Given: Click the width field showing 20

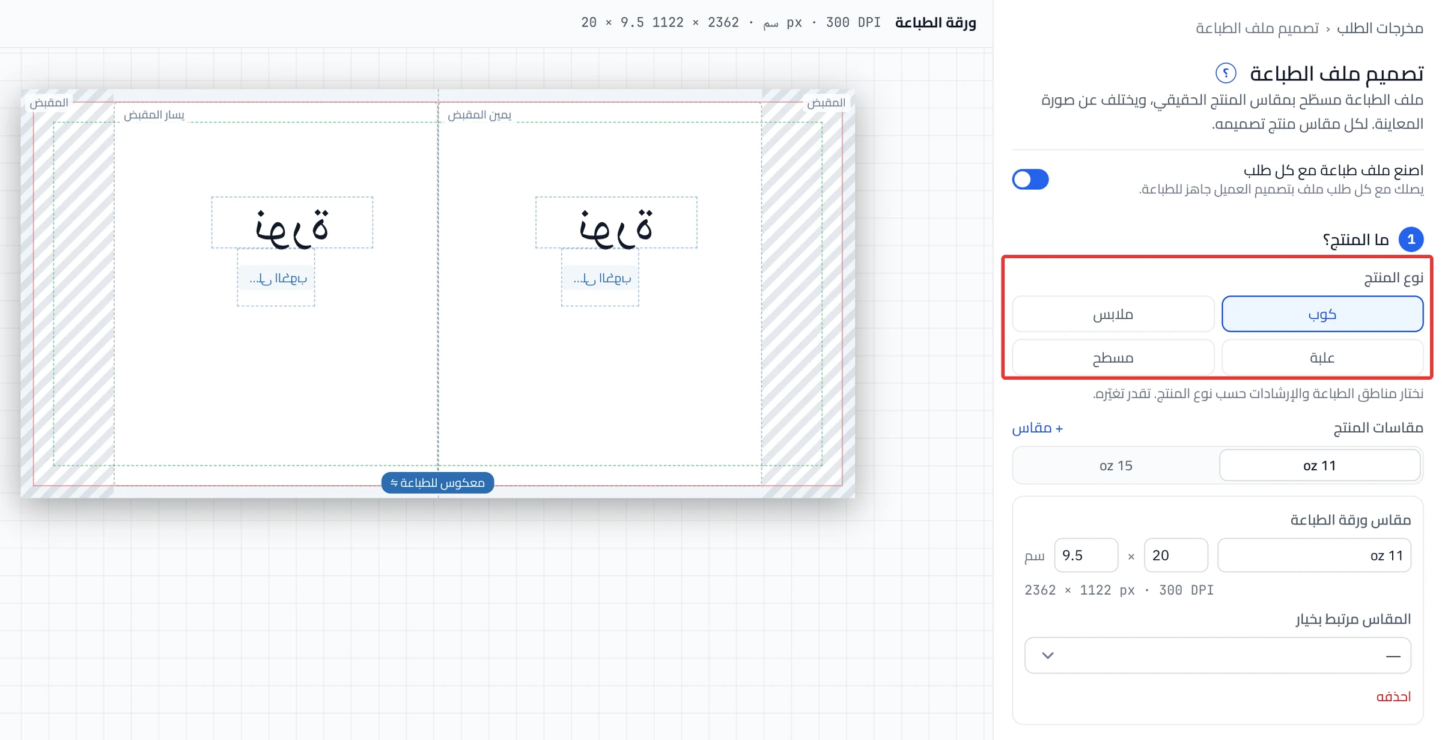Looking at the screenshot, I should (1176, 555).
